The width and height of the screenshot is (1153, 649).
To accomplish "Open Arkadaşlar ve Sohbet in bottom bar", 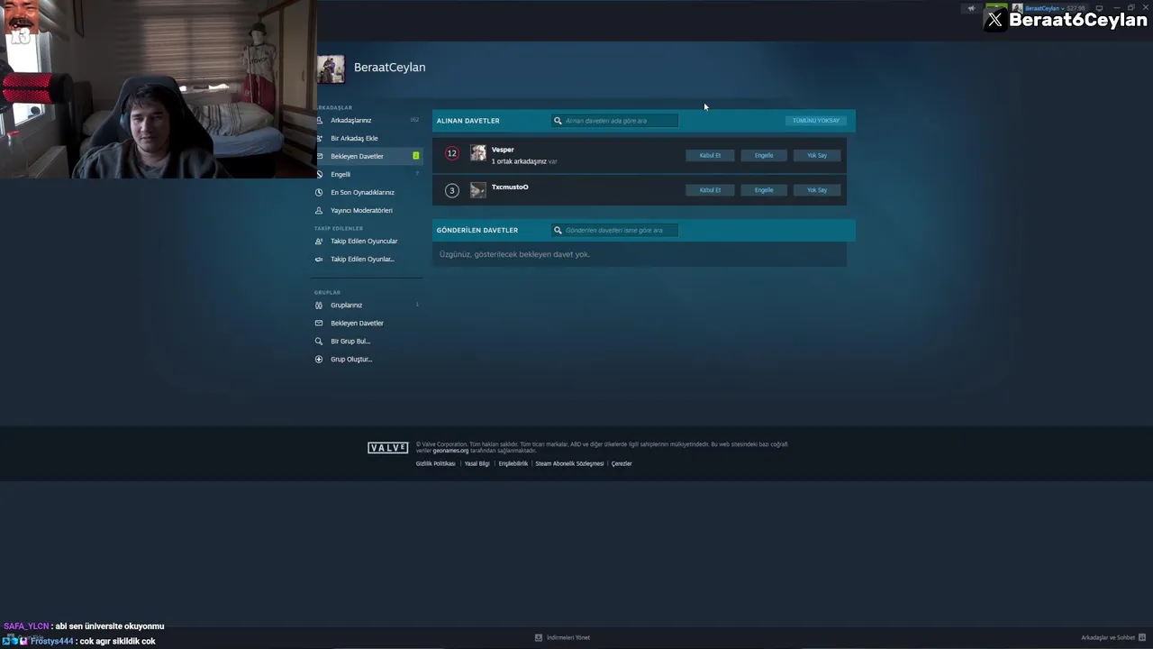I will point(1108,637).
